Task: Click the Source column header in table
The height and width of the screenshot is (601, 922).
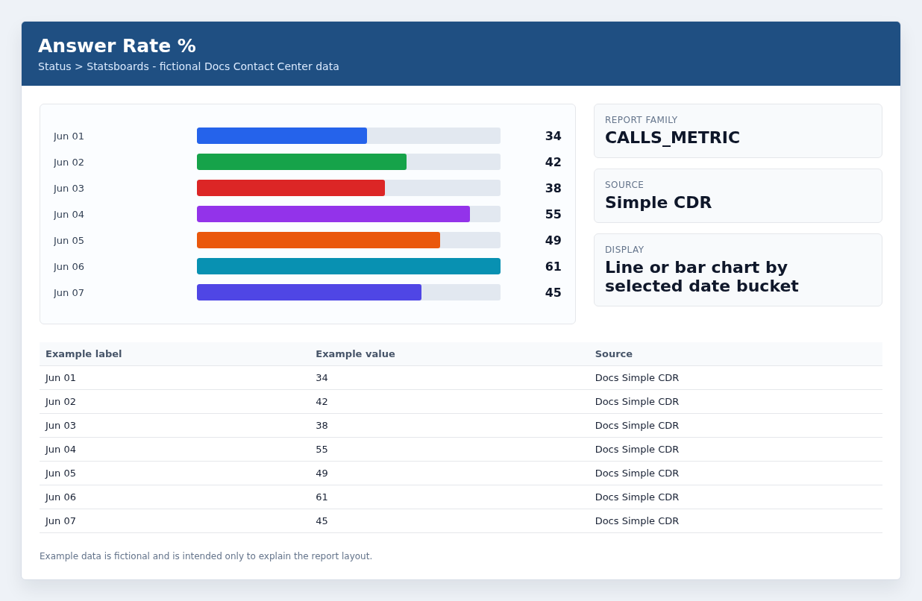Action: [x=613, y=354]
